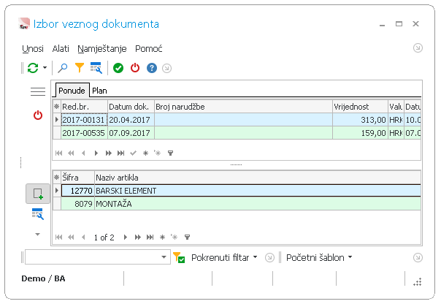Viewport: 441px width, 304px height.
Task: Click Demo / BA in the status bar
Action: coord(43,278)
